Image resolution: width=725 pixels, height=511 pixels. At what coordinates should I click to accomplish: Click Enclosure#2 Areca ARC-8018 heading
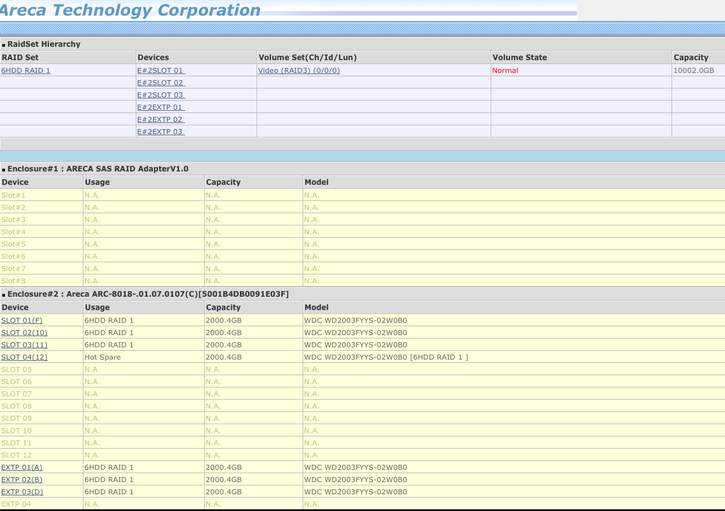(x=148, y=294)
